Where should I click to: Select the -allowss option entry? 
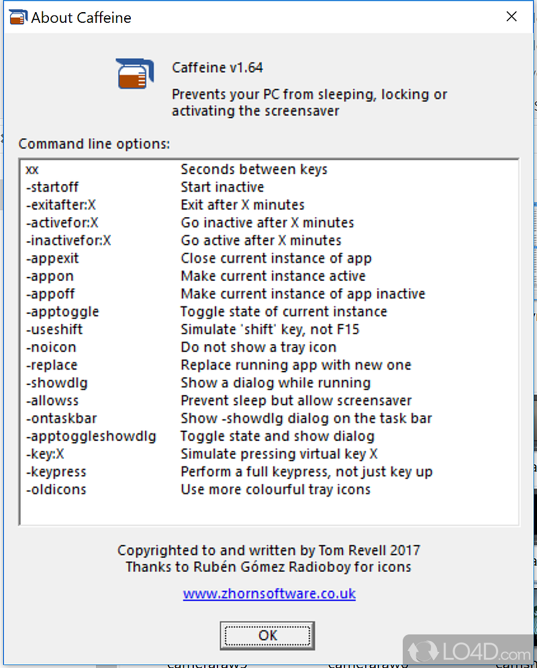[x=52, y=401]
